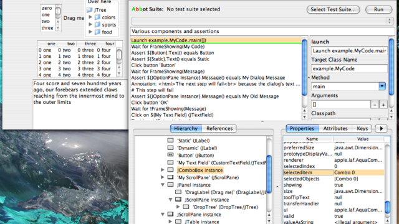Open the Keys tab
The image size is (399, 224).
(362, 129)
